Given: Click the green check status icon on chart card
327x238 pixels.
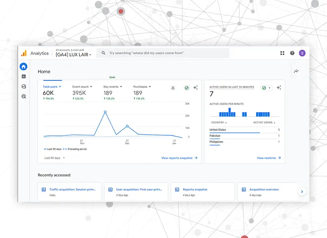Looking at the screenshot, I should [187, 88].
